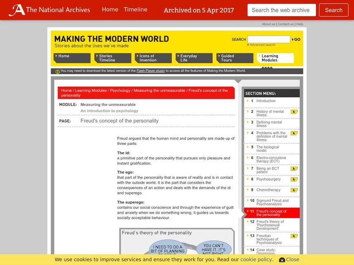Select the Guided Tours tab

(x=235, y=58)
